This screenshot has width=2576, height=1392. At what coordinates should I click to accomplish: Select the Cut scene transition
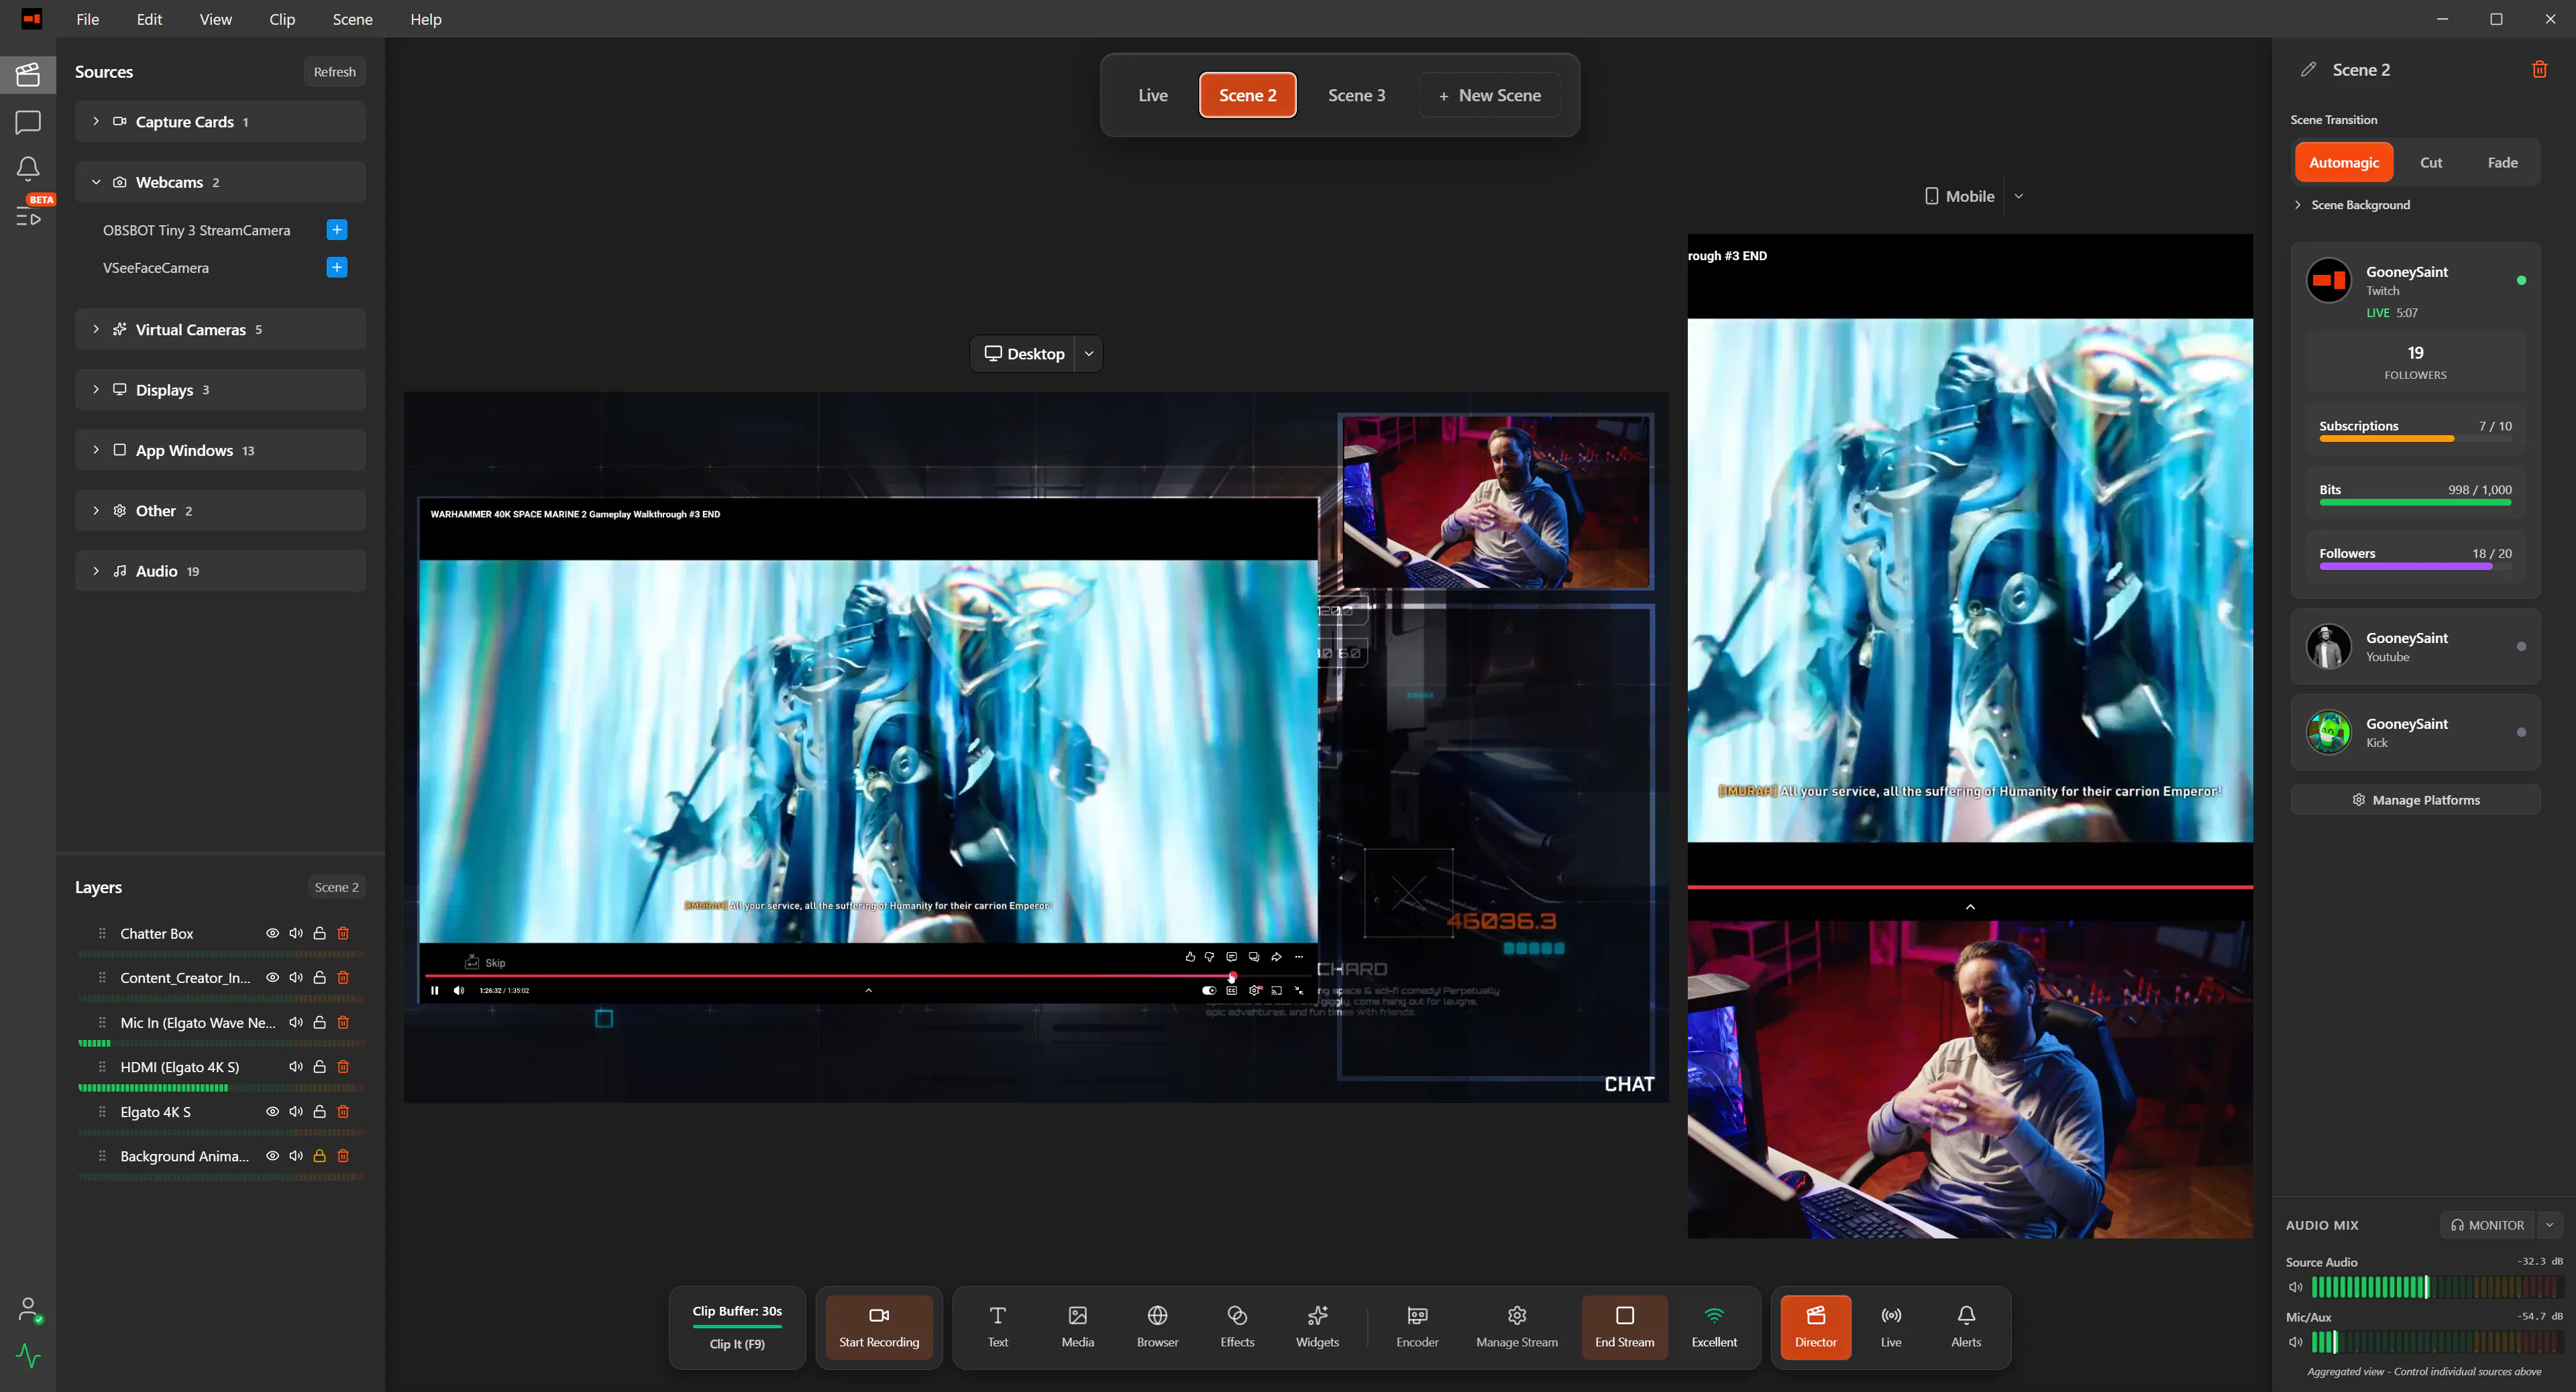tap(2431, 162)
